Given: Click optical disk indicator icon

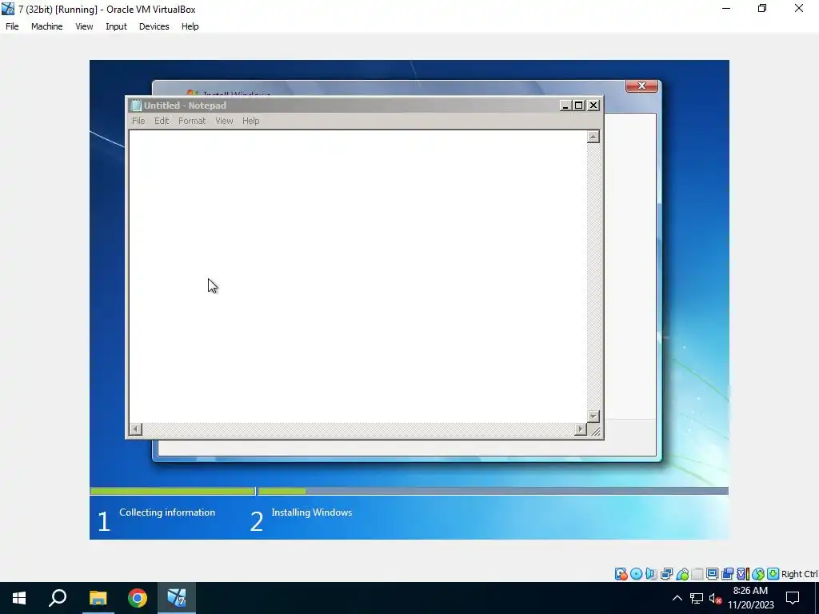Looking at the screenshot, I should (636, 574).
